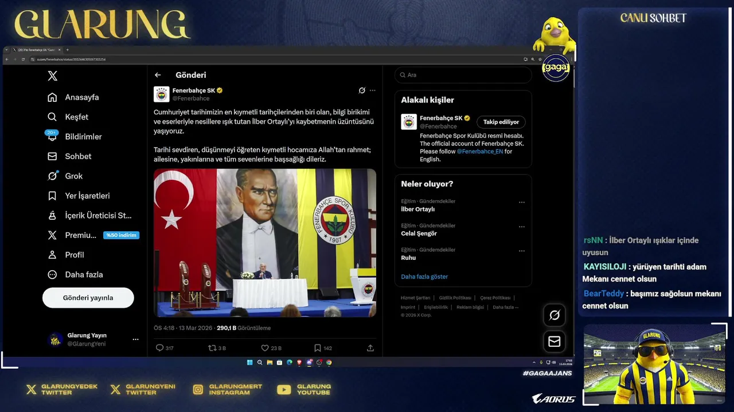Open Windows Start button
The image size is (734, 412).
(249, 362)
